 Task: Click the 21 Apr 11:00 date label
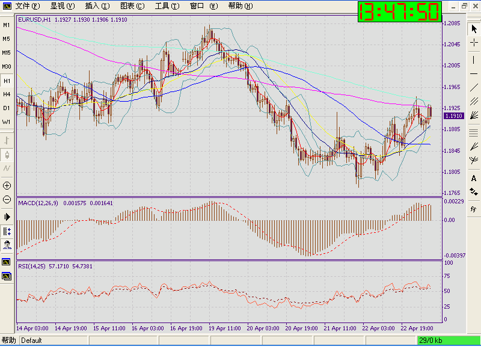pyautogui.click(x=340, y=328)
